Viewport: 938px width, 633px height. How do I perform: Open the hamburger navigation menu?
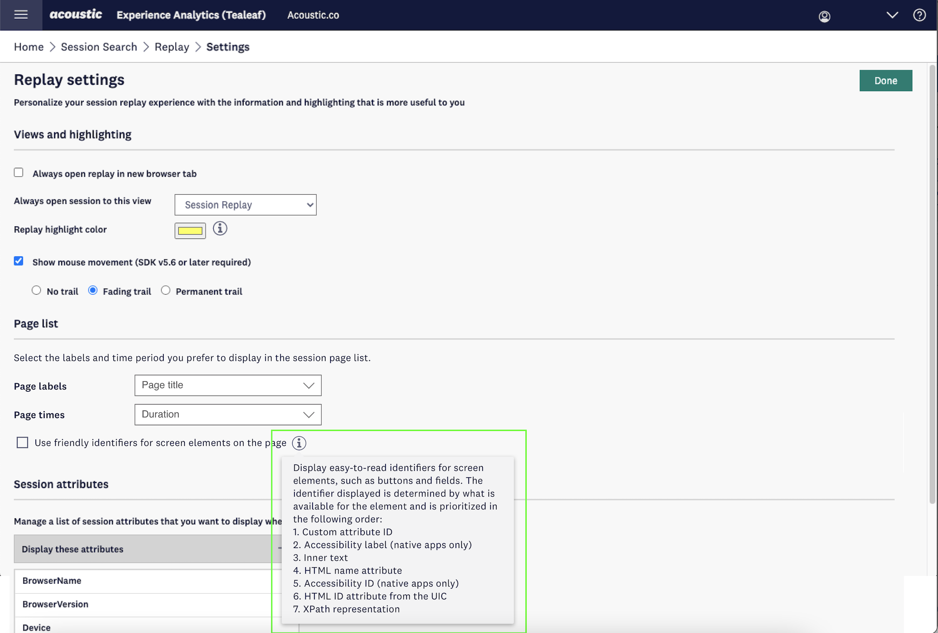click(x=21, y=15)
